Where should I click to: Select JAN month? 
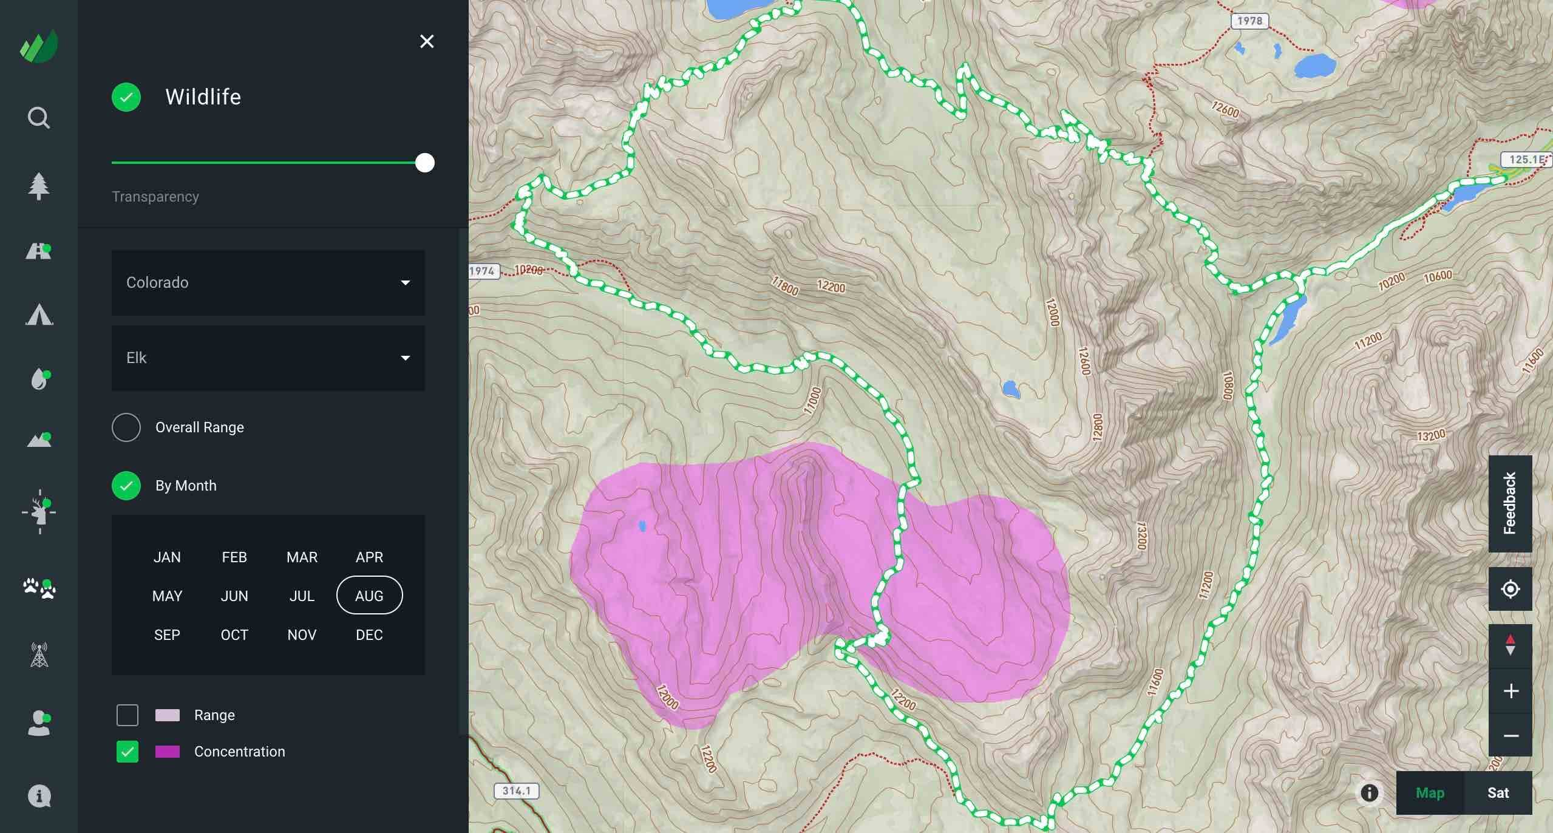[x=167, y=557]
